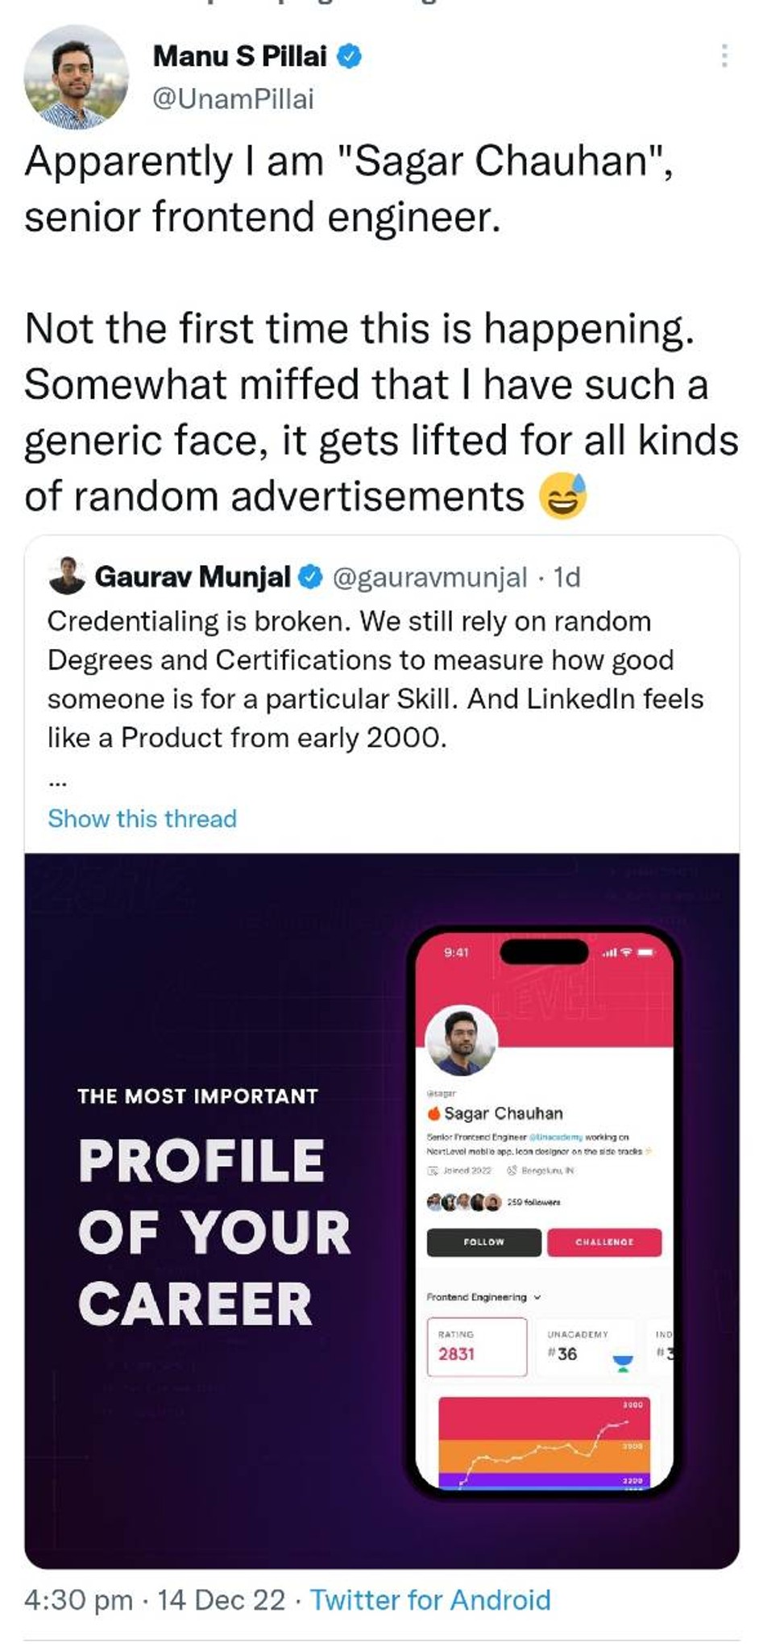Tap the red CHALLENGE button in the mockup
The width and height of the screenshot is (763, 1651).
(604, 1242)
